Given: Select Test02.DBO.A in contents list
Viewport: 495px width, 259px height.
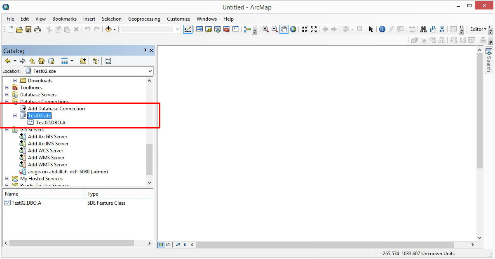Looking at the screenshot, I should 26,203.
